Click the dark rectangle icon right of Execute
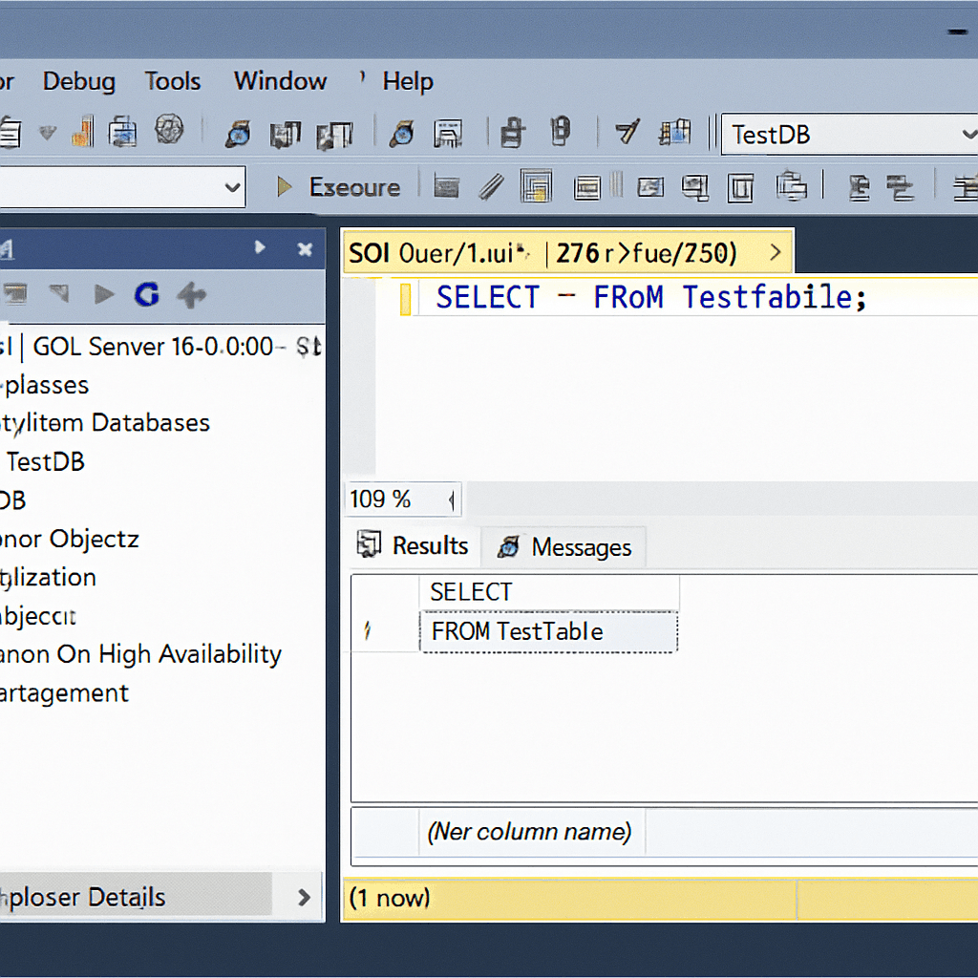Viewport: 978px width, 978px height. [446, 187]
